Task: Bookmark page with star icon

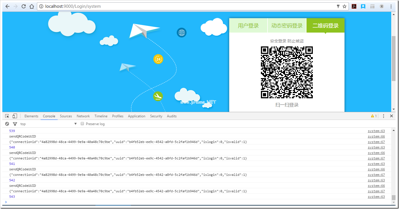Action: tap(345, 6)
